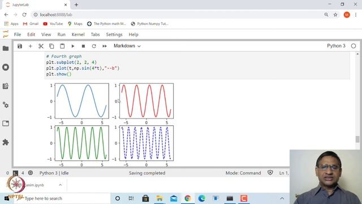Image resolution: width=362 pixels, height=204 pixels.
Task: Click Saving completed status message
Action: [147, 173]
